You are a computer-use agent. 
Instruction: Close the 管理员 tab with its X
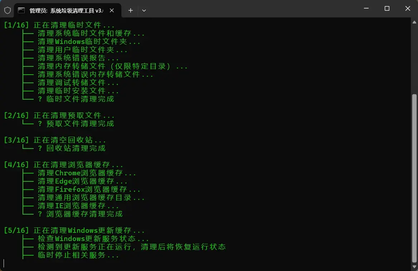click(111, 10)
